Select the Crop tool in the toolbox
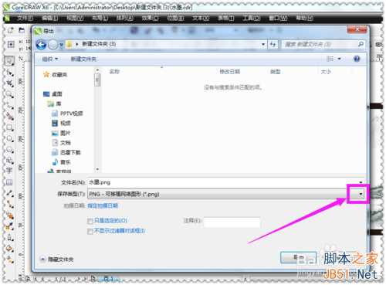The width and height of the screenshot is (386, 285). click(9, 83)
